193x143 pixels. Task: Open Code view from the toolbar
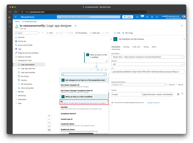[x=94, y=33]
